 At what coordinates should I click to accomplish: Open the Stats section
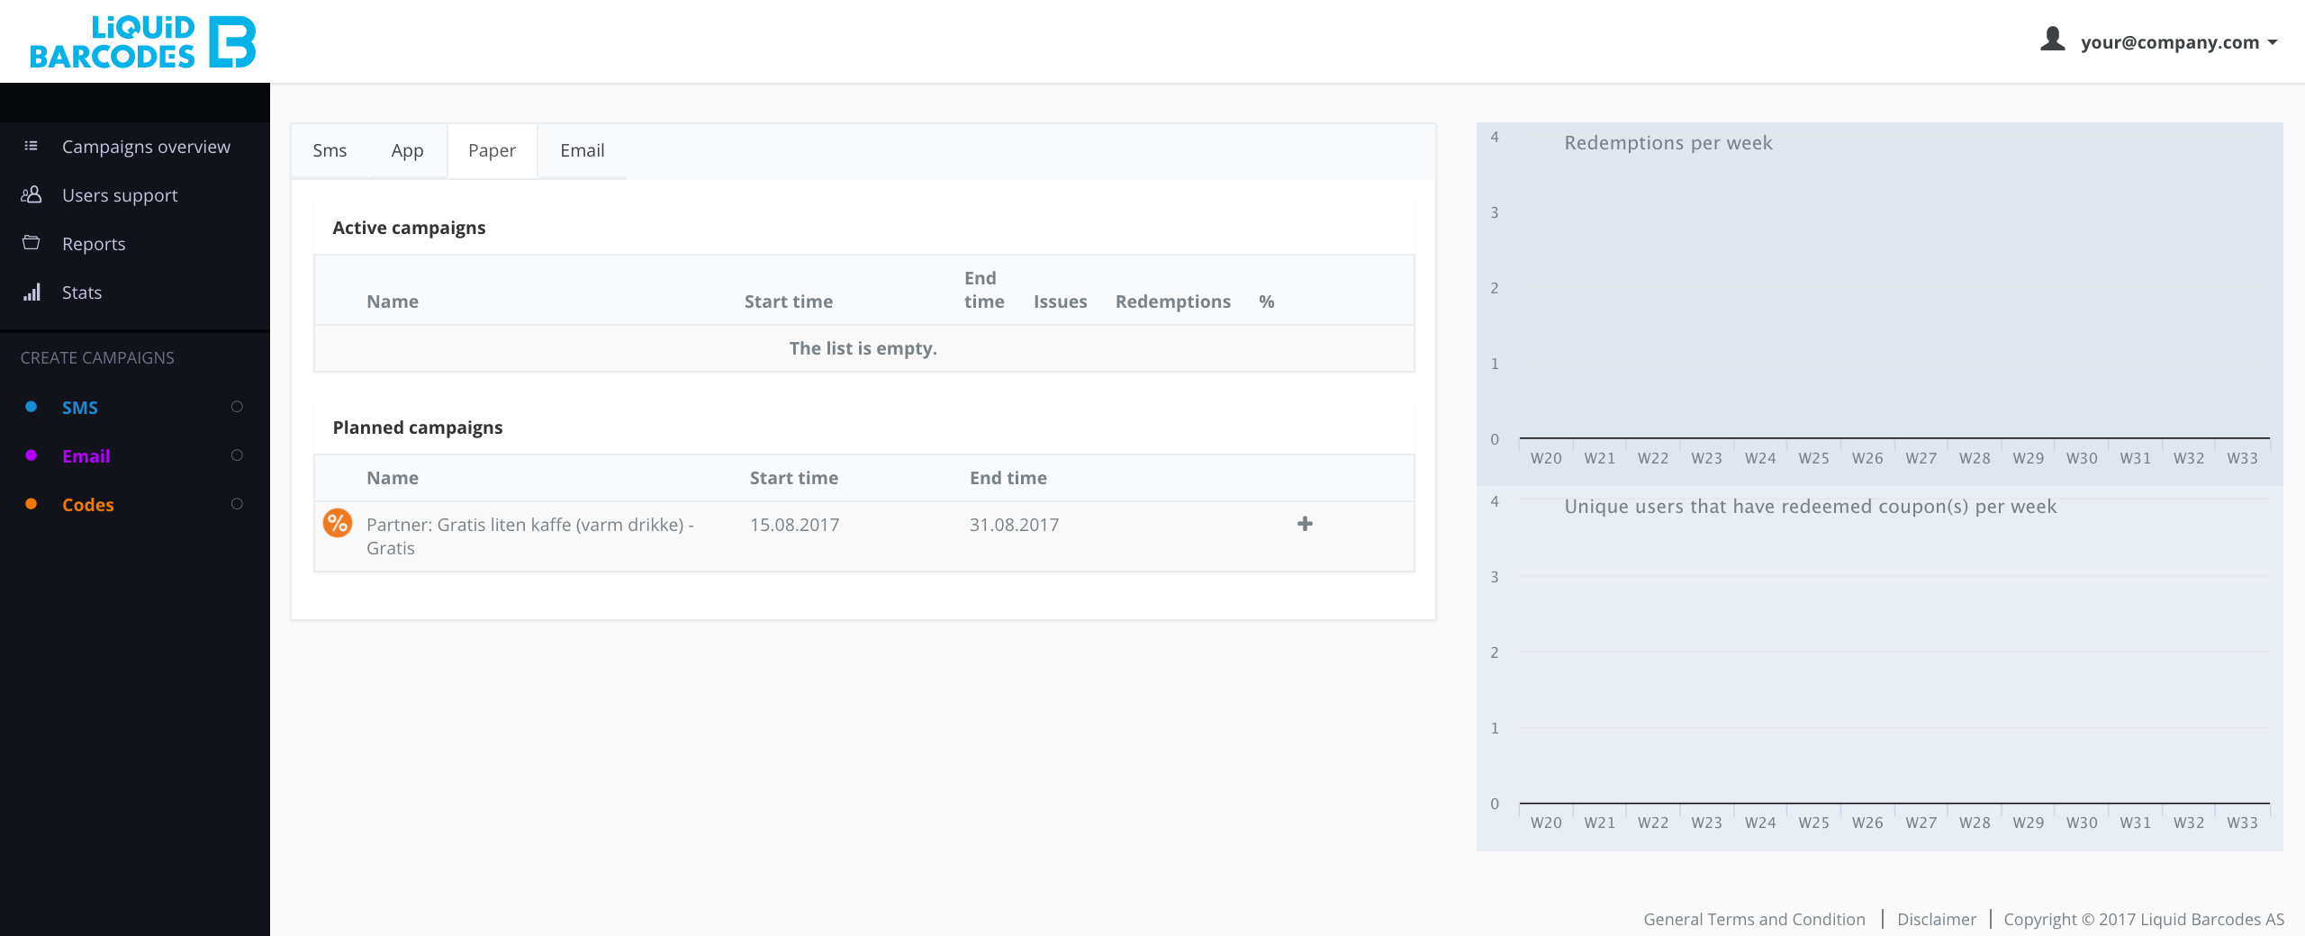82,292
